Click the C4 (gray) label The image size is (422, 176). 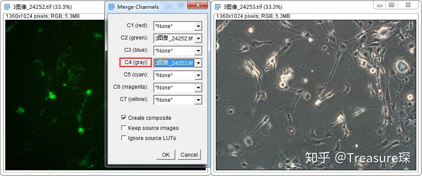click(x=136, y=62)
